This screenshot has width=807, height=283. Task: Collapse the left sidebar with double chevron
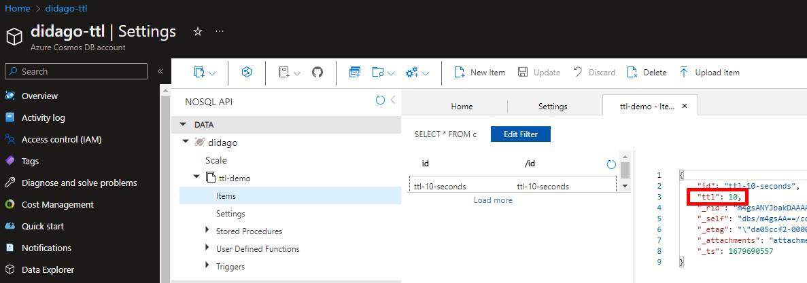(x=160, y=71)
